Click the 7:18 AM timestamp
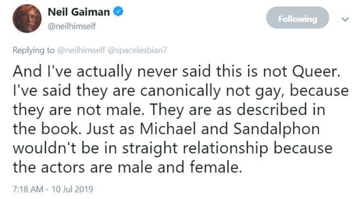The image size is (364, 199). coord(28,189)
